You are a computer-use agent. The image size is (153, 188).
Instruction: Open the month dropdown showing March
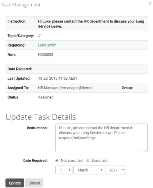[89, 170]
